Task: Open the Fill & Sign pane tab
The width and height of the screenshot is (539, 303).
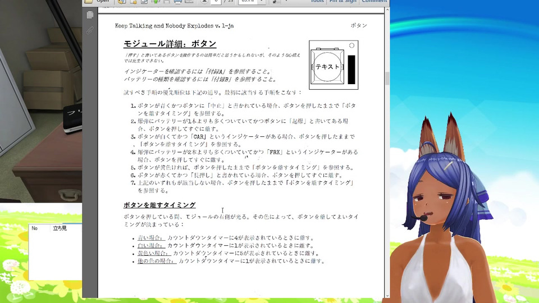Action: click(342, 1)
